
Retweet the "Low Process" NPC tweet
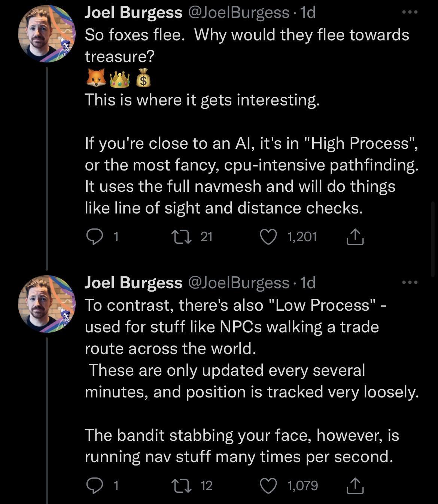[180, 485]
